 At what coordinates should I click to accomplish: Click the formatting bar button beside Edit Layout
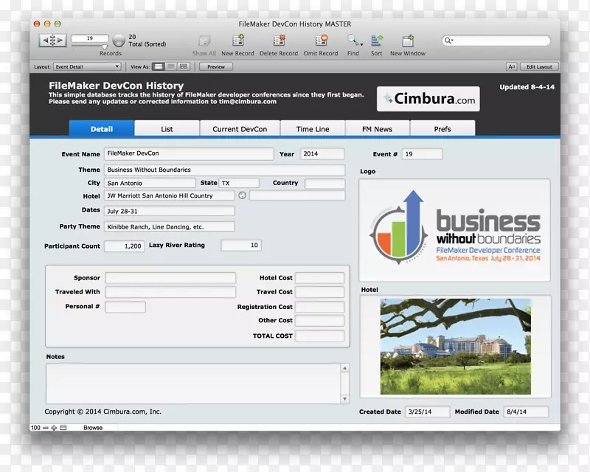pos(512,66)
